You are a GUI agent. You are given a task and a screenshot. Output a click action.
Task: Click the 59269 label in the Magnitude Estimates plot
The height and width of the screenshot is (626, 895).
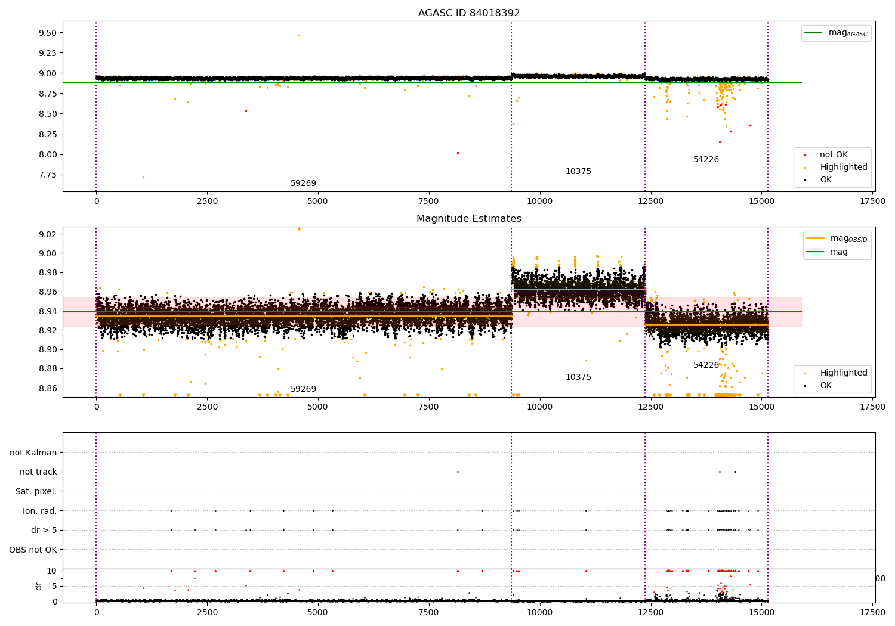[x=303, y=389]
